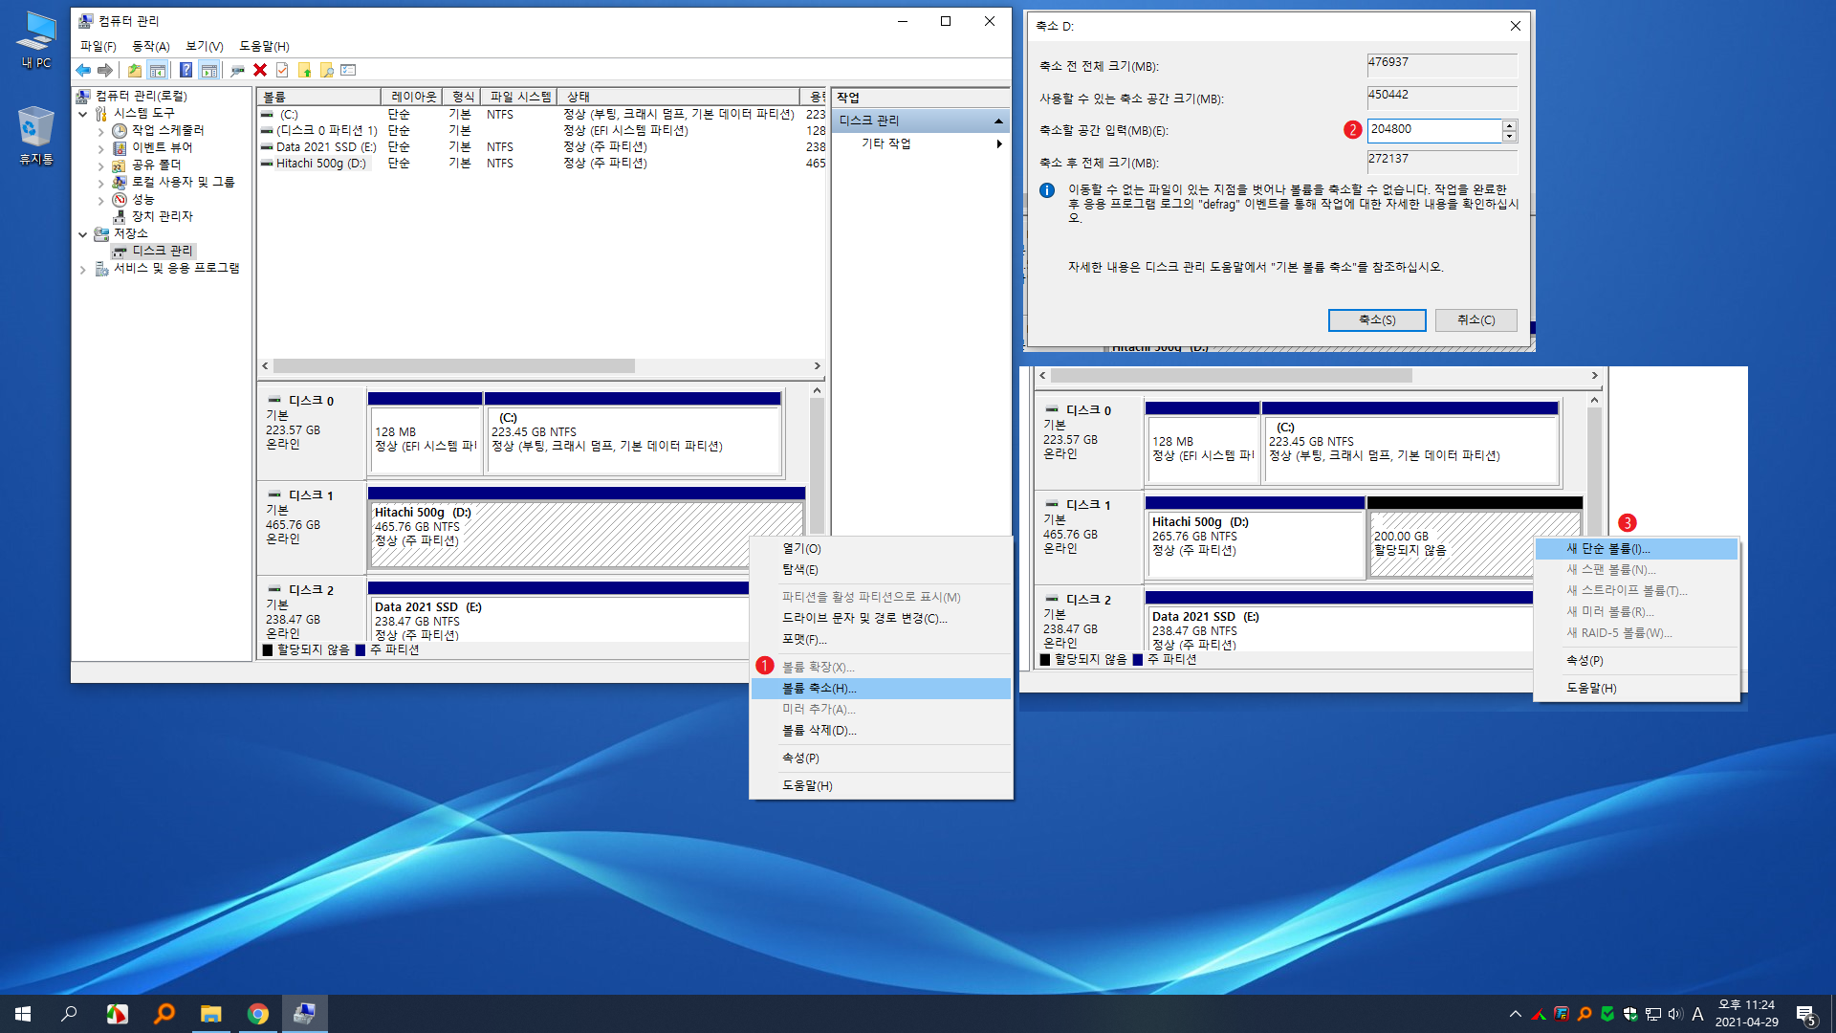Click the orange magnifier taskbar app icon
Screen dimensions: 1836x1033
point(164,1014)
